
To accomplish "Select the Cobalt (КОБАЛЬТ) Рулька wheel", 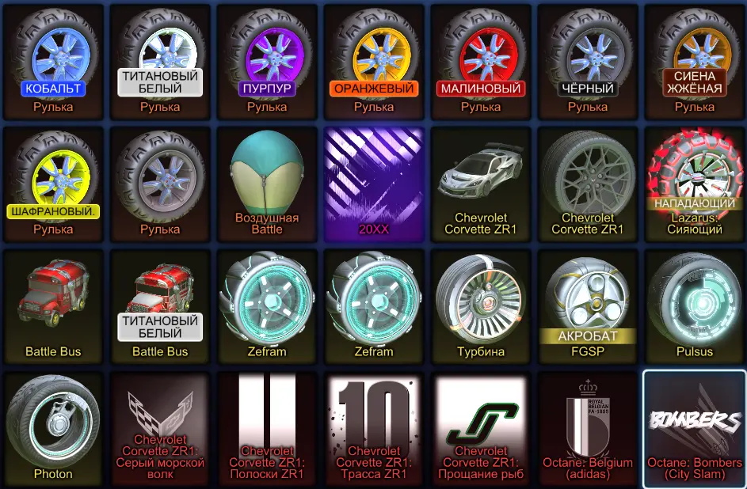I will tap(53, 62).
